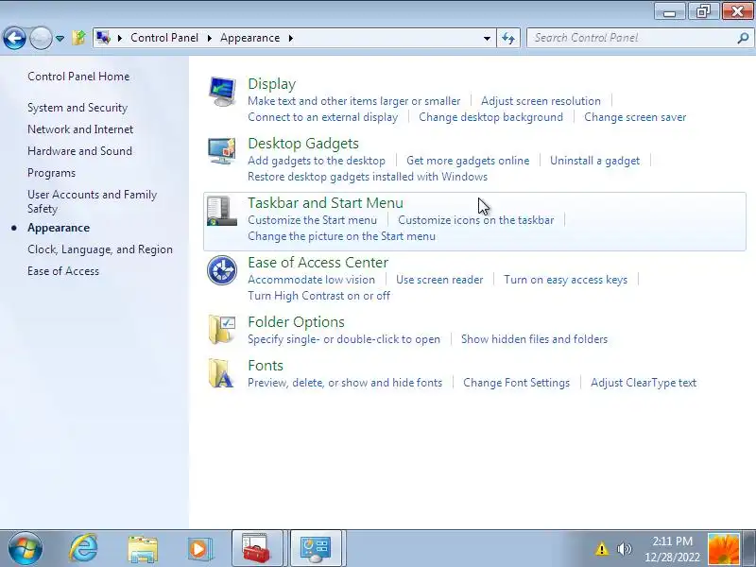Click the Desktop Gadgets icon
This screenshot has height=567, width=756.
(x=222, y=151)
